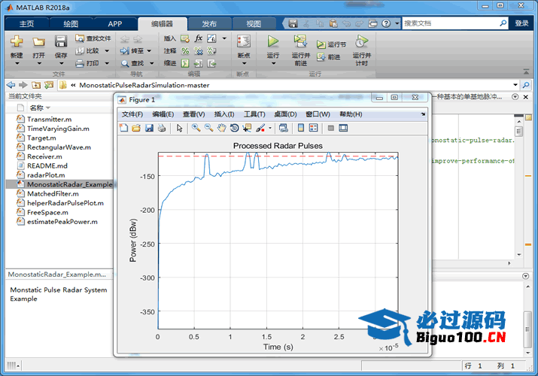The image size is (538, 376).
Task: Switch to the 绘图 (Plots) tab
Action: pos(71,23)
